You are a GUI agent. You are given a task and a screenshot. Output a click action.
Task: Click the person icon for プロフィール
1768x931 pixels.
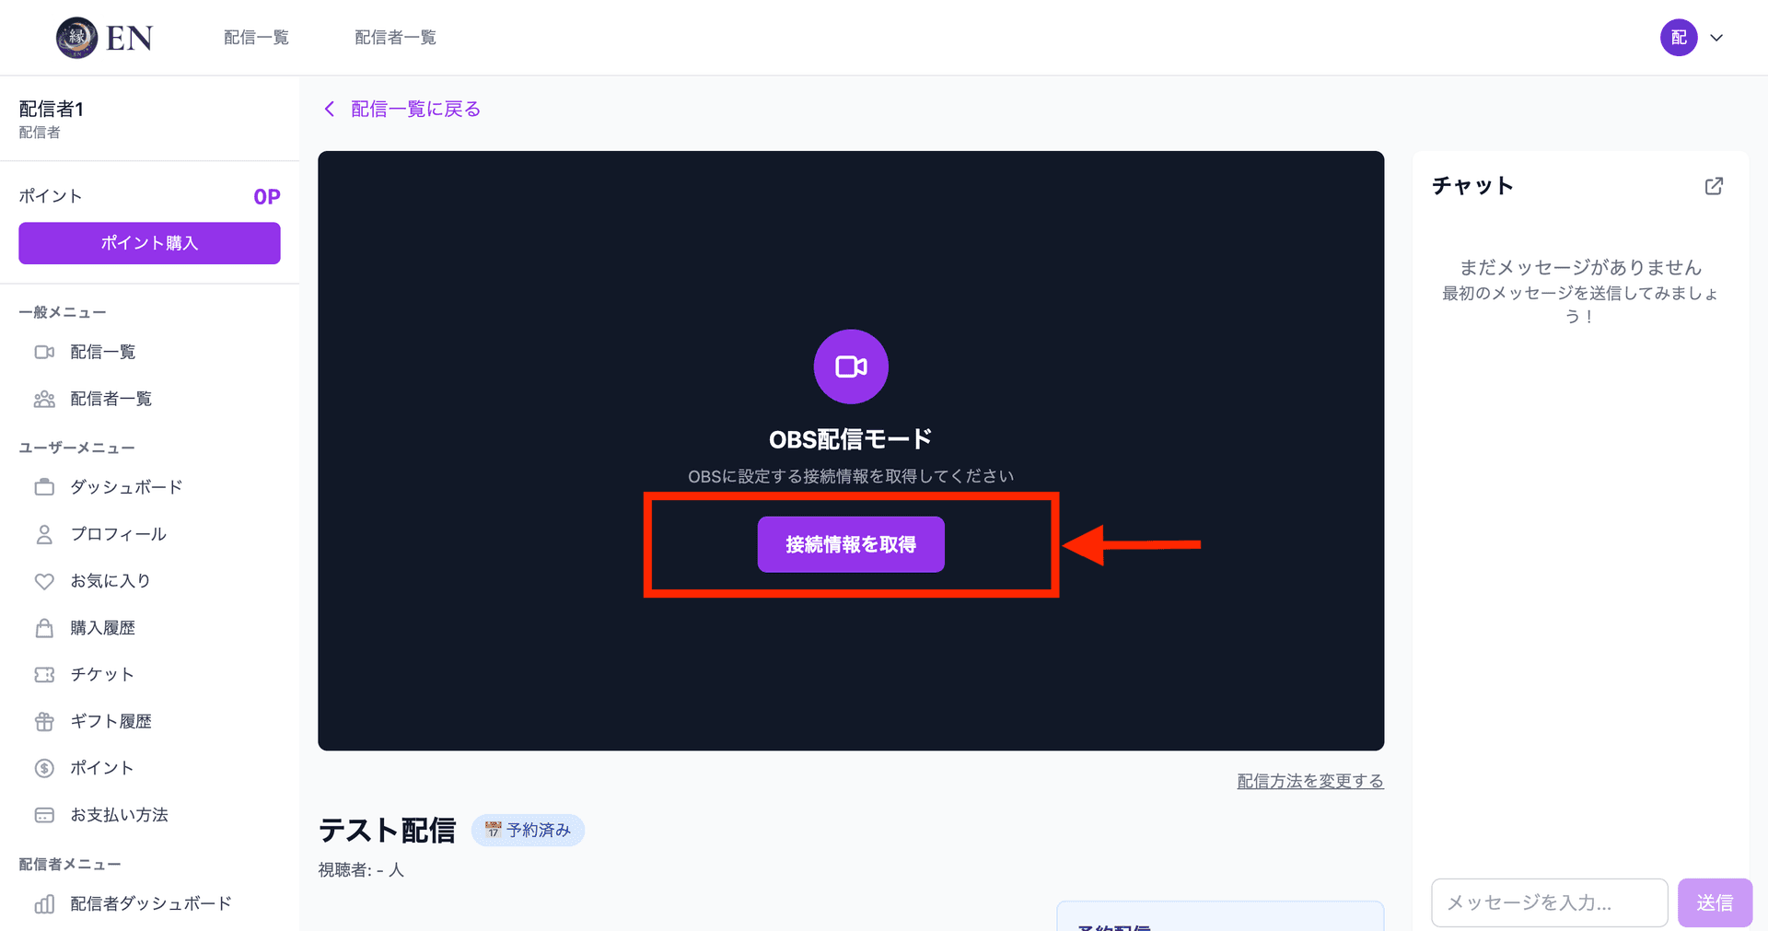(44, 534)
